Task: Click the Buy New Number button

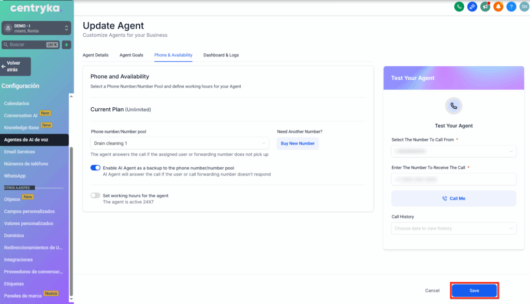Action: (298, 143)
